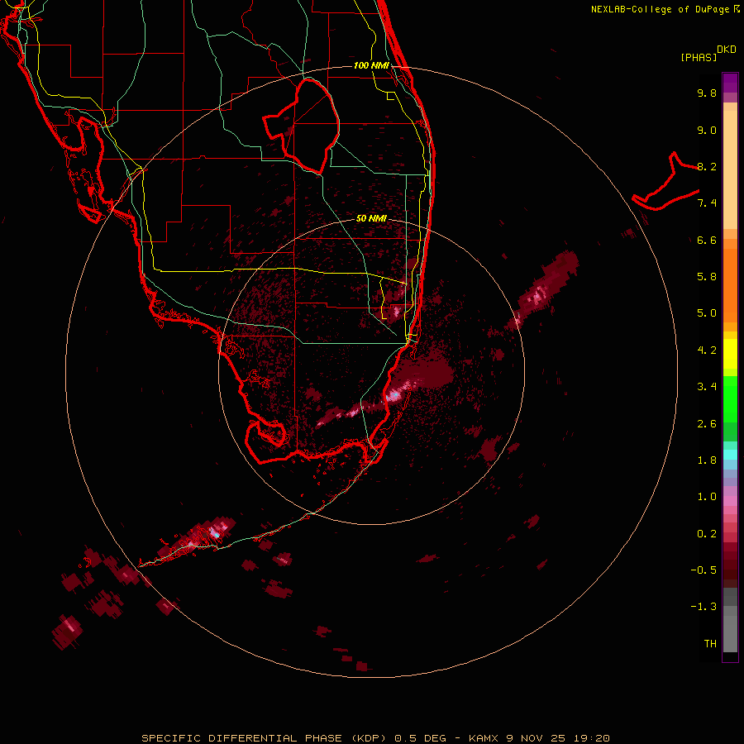Click the TH threshold label
744x744 pixels.
tap(710, 644)
